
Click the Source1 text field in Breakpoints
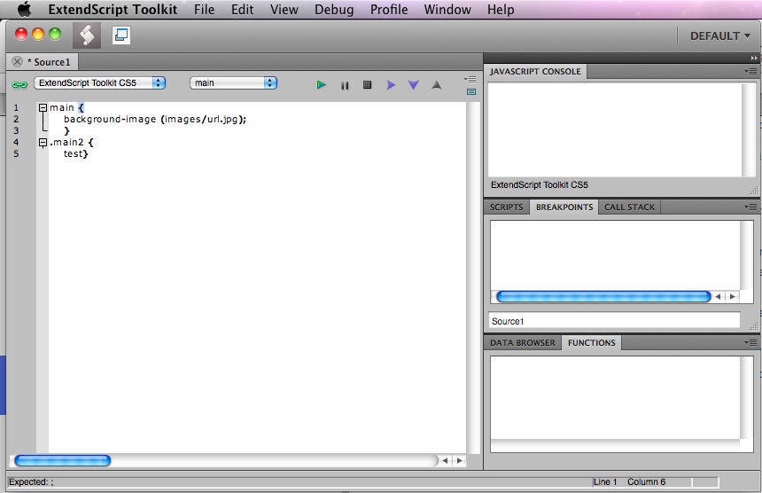(614, 321)
